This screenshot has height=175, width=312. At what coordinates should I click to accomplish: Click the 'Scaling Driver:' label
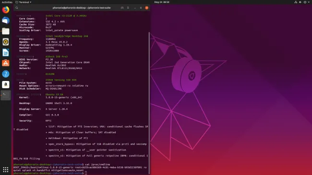coord(30,30)
